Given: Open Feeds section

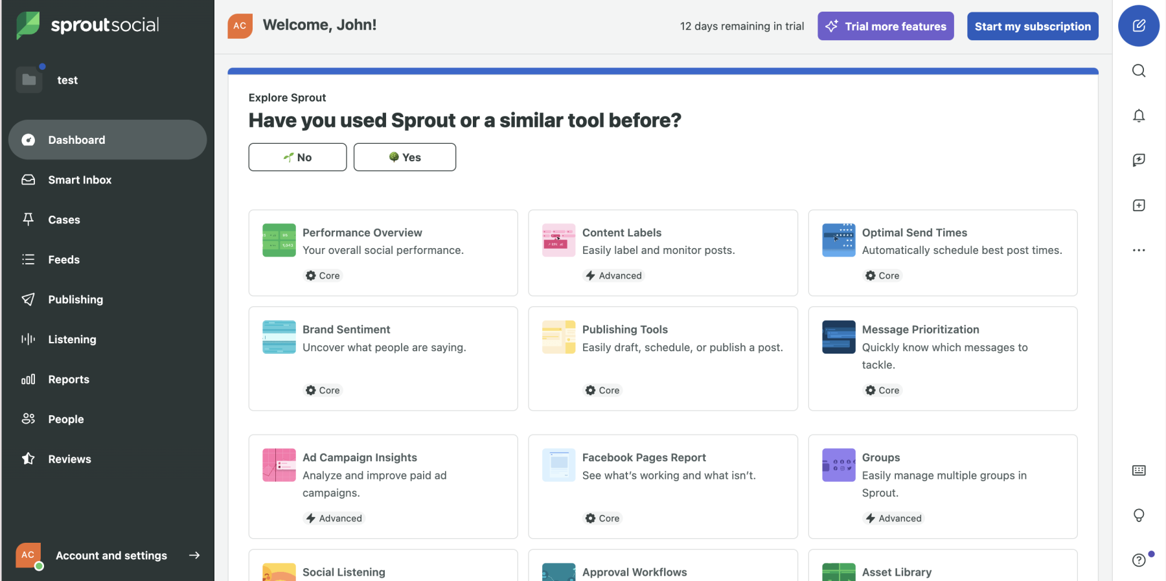Looking at the screenshot, I should [108, 260].
